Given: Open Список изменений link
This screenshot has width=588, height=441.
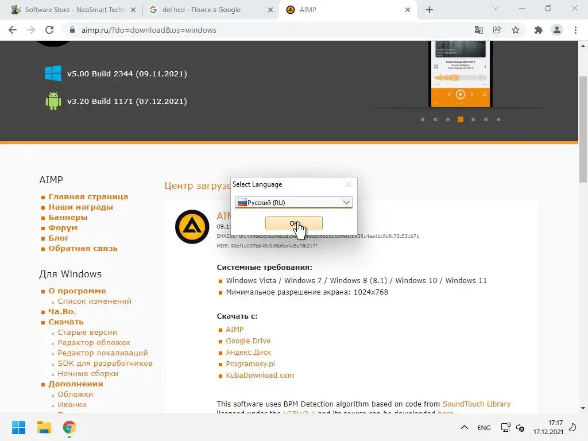Looking at the screenshot, I should coord(95,301).
